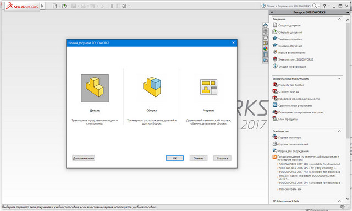This screenshot has height=211, width=352.
Task: Click the SOLIDWORKS logo
Action: pyautogui.click(x=22, y=6)
